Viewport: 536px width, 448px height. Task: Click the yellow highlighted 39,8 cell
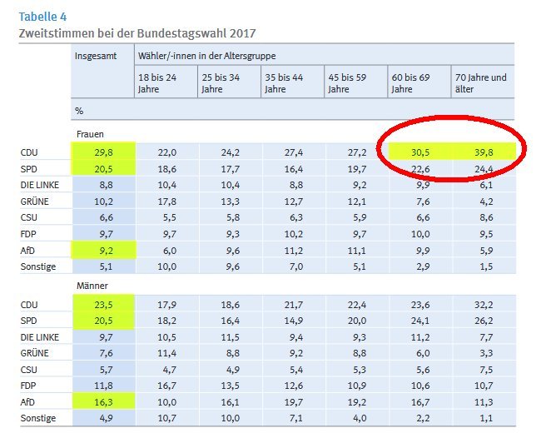pyautogui.click(x=483, y=151)
